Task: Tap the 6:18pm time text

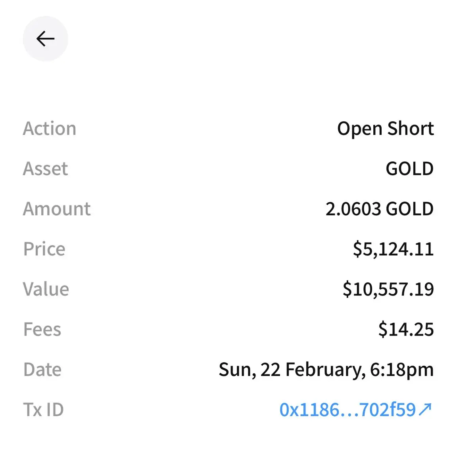Action: pyautogui.click(x=401, y=370)
